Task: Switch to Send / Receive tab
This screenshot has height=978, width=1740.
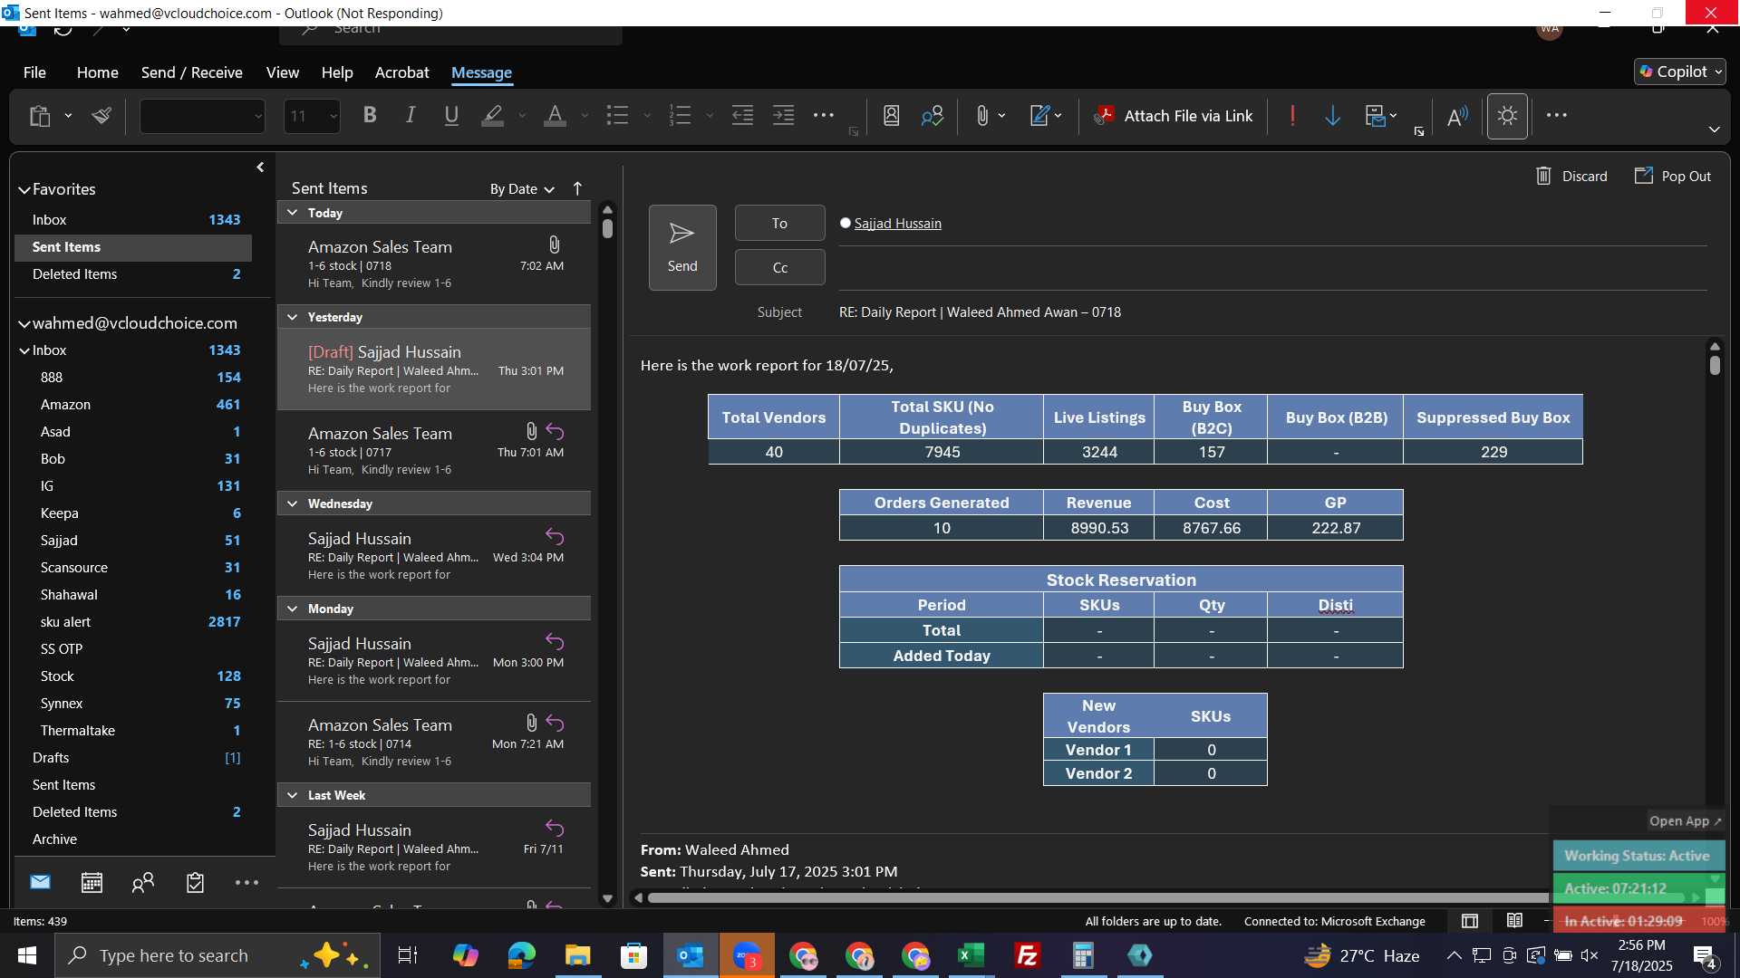Action: click(191, 72)
